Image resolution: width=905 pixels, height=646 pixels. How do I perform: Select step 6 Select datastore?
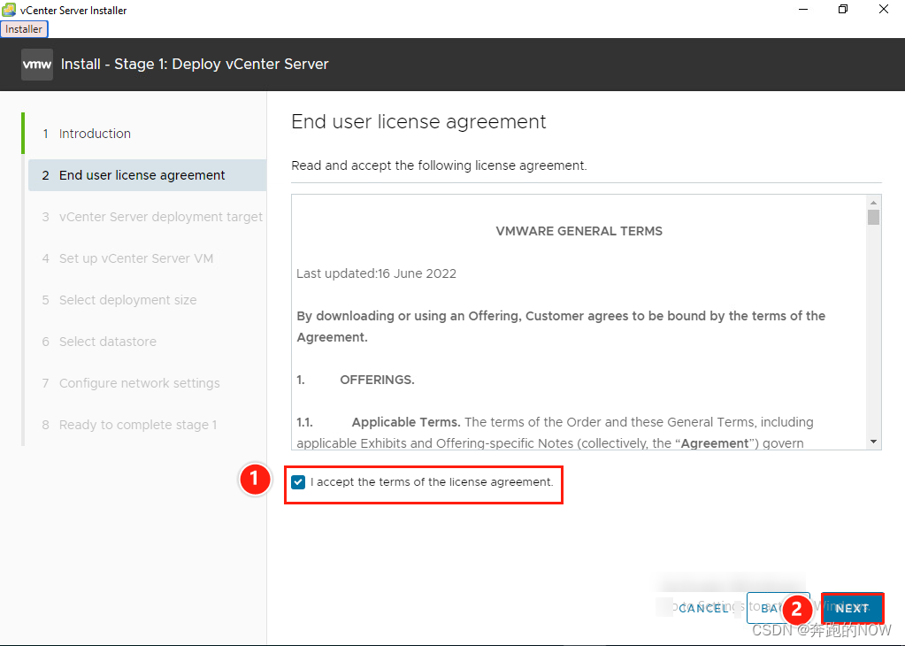tap(99, 342)
